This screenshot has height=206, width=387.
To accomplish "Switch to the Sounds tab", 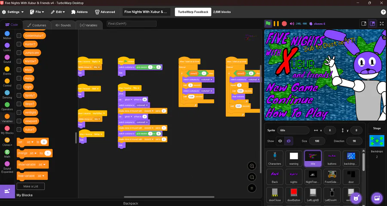I will [63, 25].
